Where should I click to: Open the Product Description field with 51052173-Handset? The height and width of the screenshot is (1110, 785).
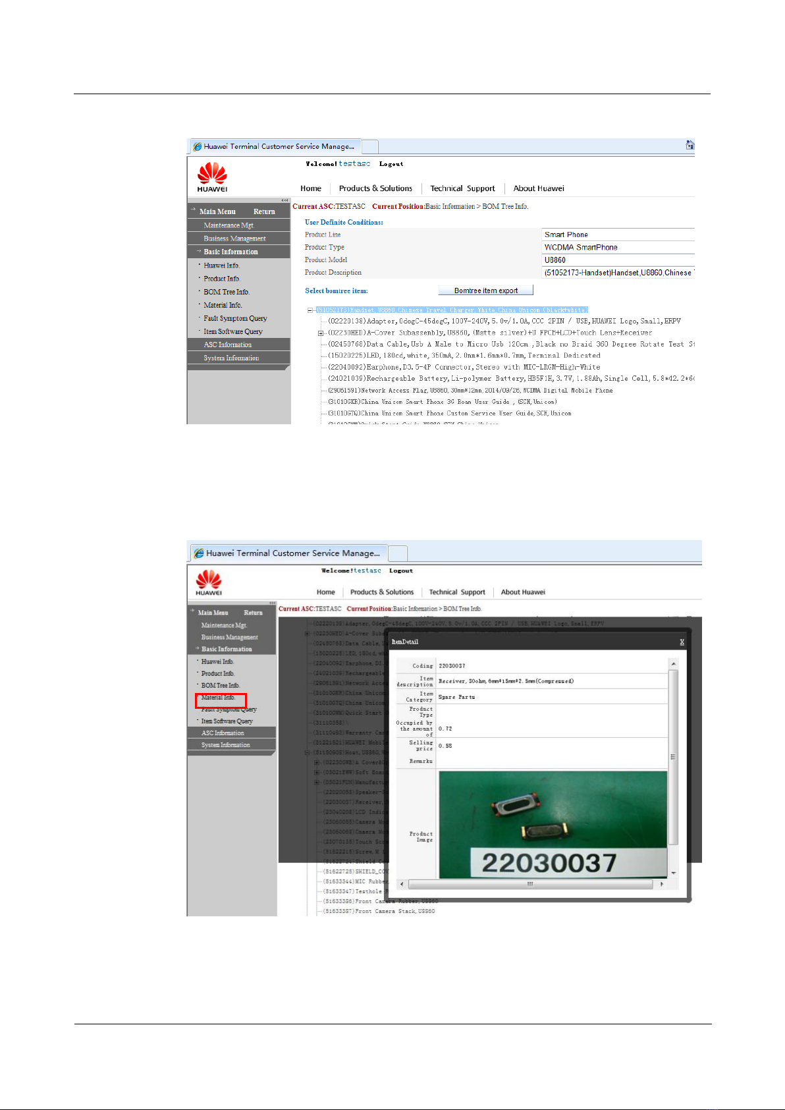618,273
